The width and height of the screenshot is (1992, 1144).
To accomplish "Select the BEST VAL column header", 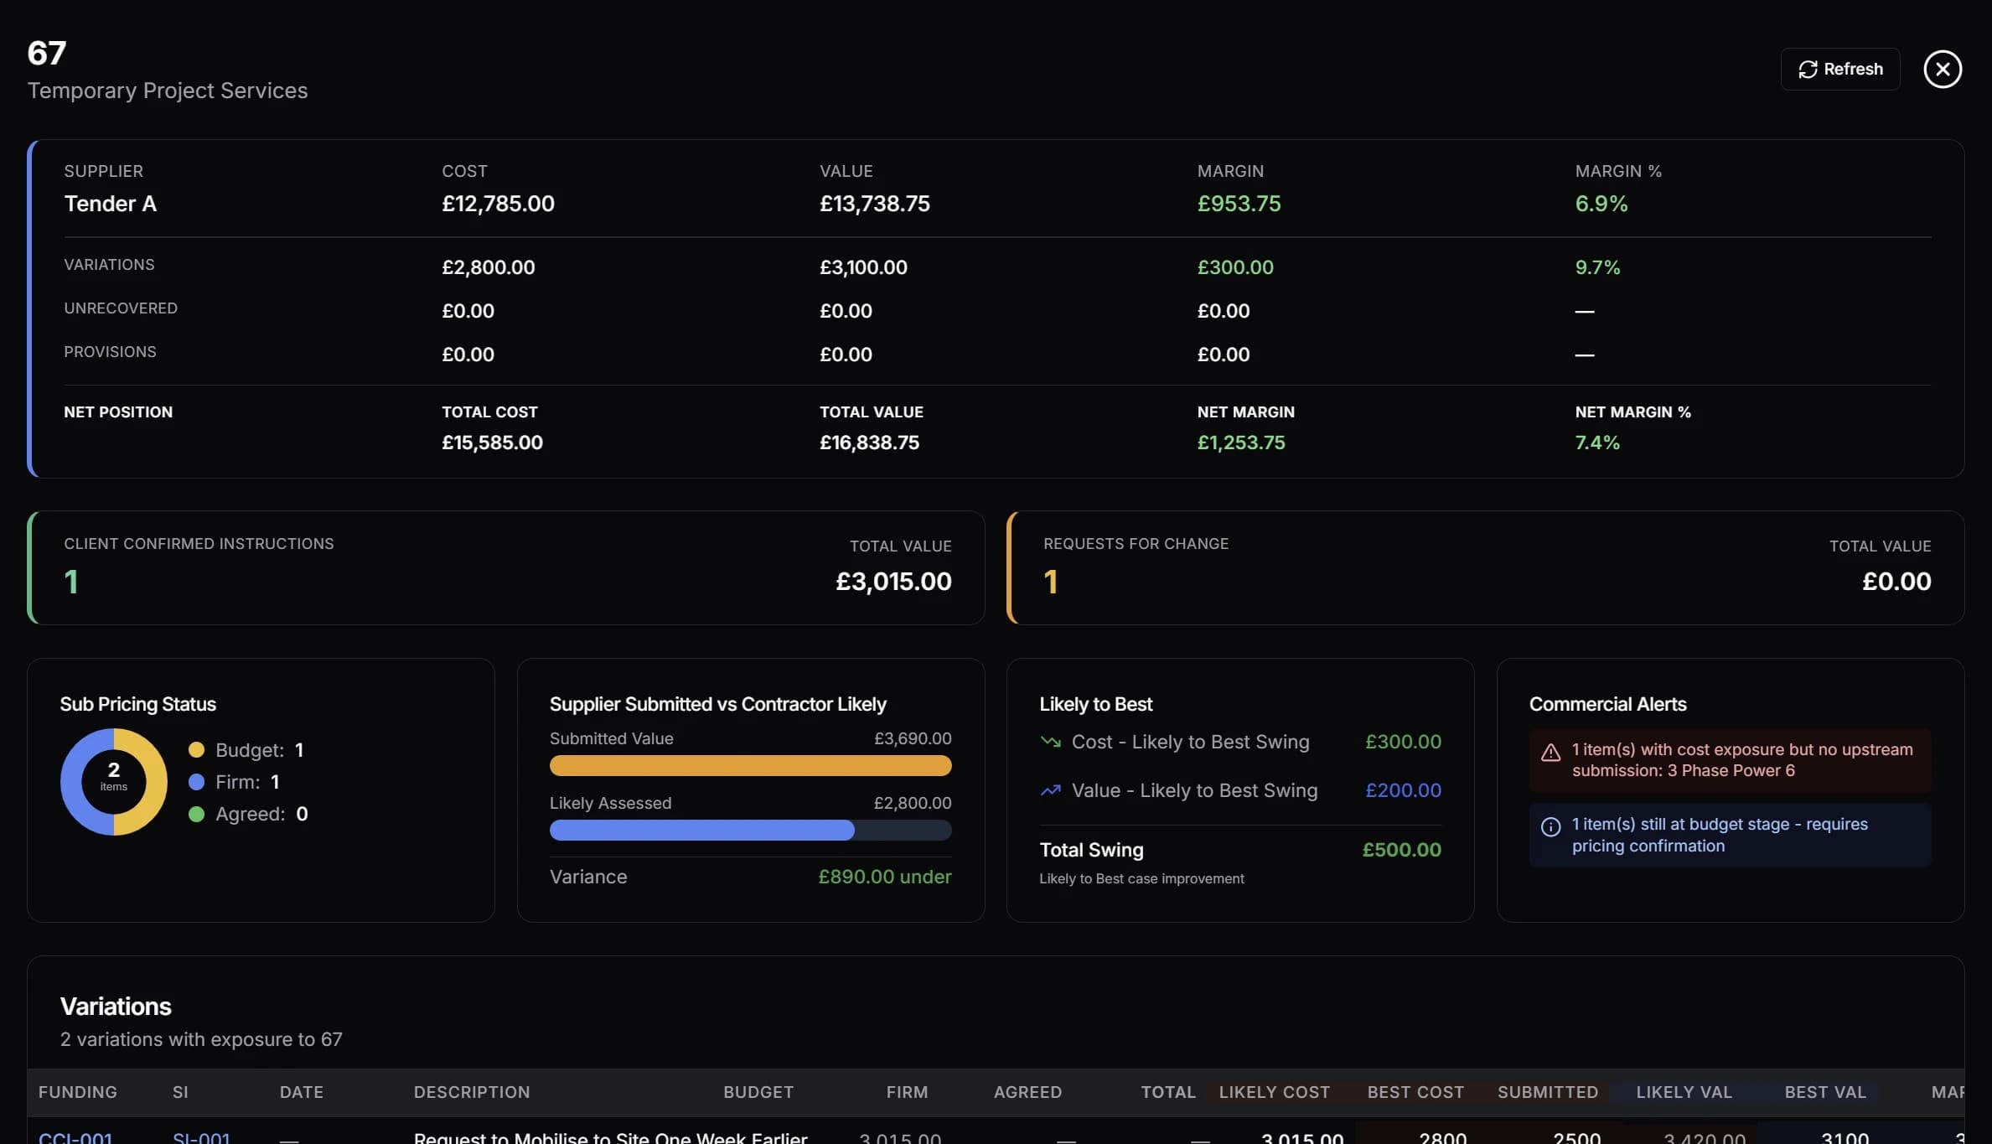I will 1824,1092.
